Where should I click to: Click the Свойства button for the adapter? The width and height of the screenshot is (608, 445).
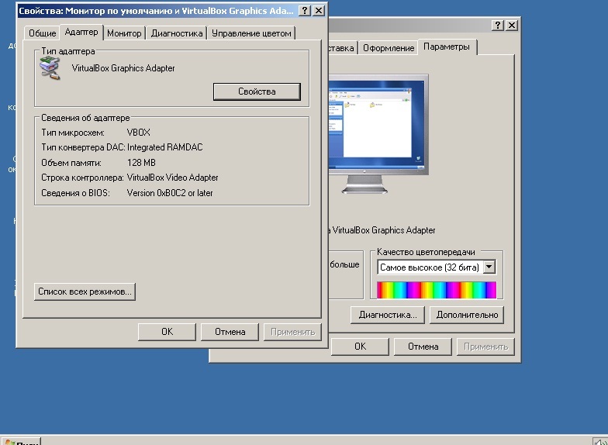tap(257, 91)
